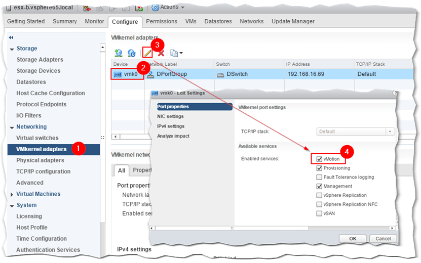Select the 192.168.16.69 IP address cell

point(319,74)
